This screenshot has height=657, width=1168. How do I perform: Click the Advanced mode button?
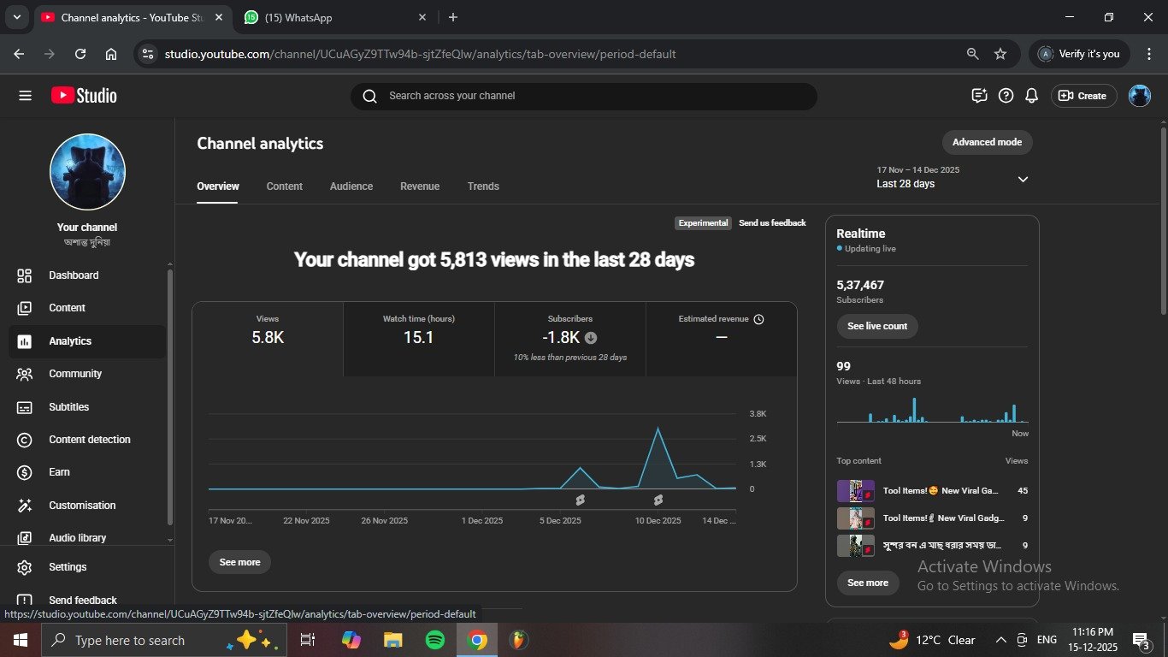pos(987,142)
